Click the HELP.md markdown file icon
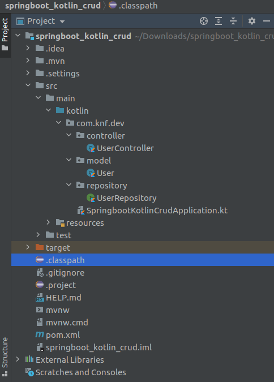The height and width of the screenshot is (382, 274). point(40,298)
